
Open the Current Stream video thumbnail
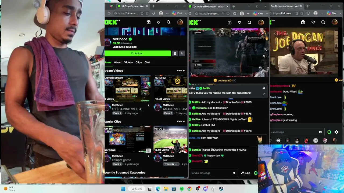pyautogui.click(x=128, y=88)
